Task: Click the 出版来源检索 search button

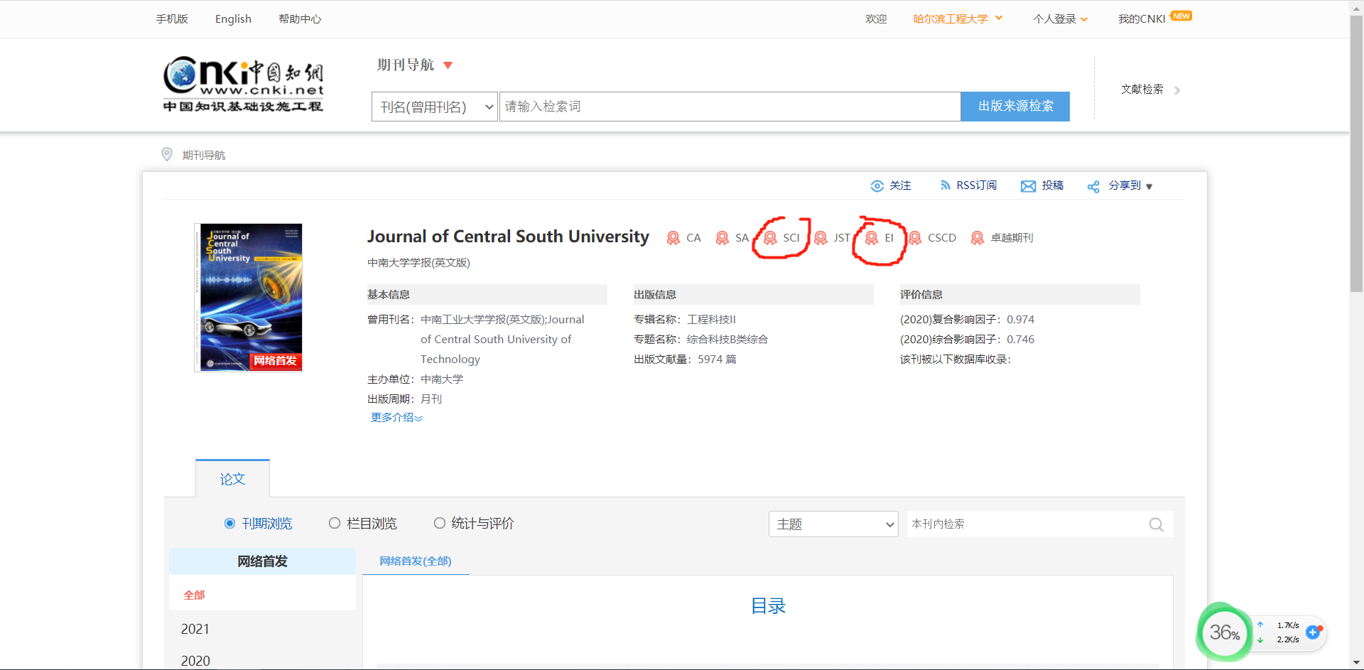Action: click(1014, 106)
